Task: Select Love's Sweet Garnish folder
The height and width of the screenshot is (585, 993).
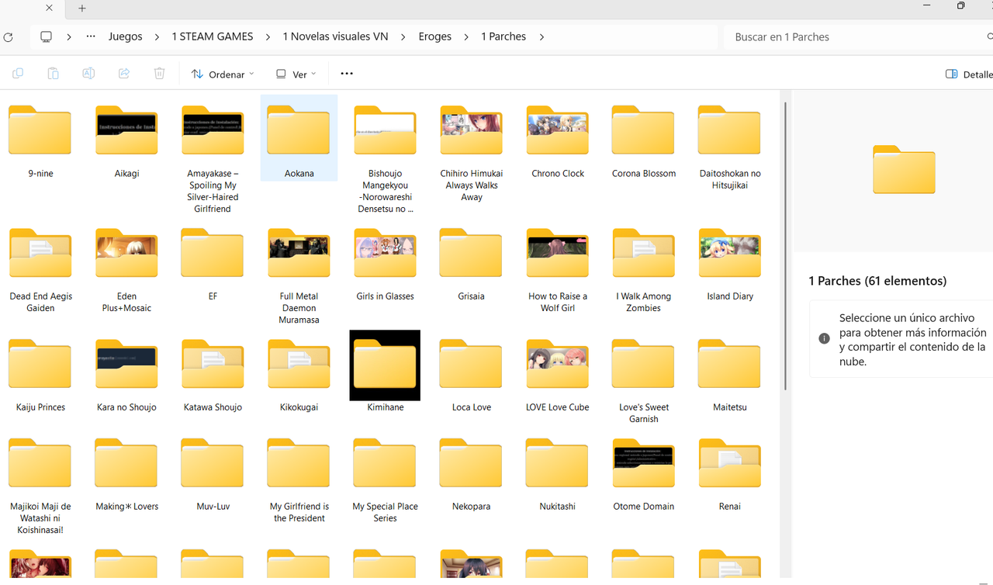Action: (644, 381)
